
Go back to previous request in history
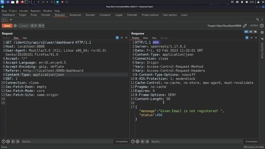[x=32, y=26]
